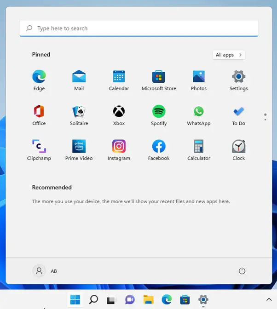Open Search from the taskbar

coord(93,299)
